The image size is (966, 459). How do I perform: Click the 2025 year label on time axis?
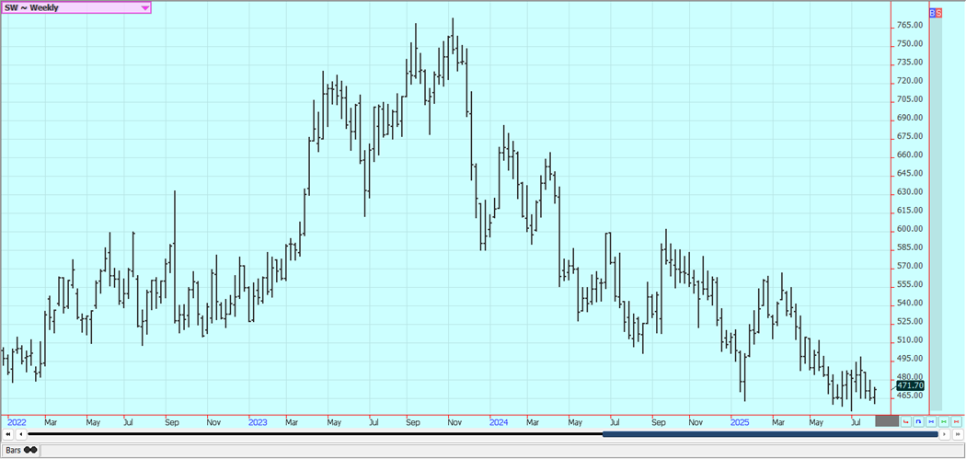[740, 422]
